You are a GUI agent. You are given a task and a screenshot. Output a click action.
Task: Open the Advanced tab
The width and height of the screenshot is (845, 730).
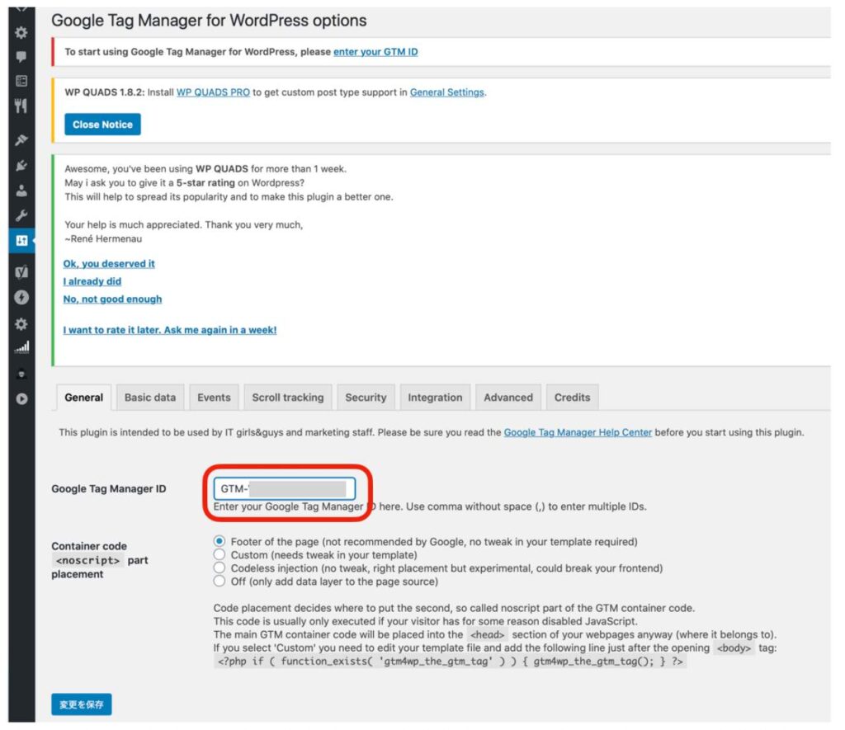coord(508,398)
